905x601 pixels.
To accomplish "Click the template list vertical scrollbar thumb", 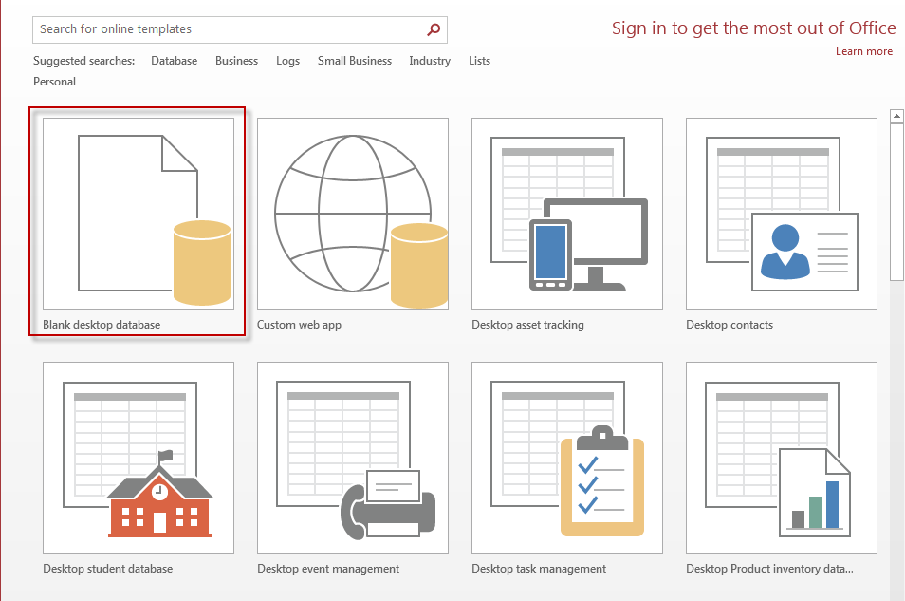I will 896,202.
